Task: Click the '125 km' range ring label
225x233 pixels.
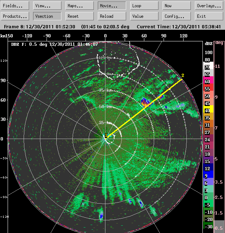Action: (x=105, y=57)
